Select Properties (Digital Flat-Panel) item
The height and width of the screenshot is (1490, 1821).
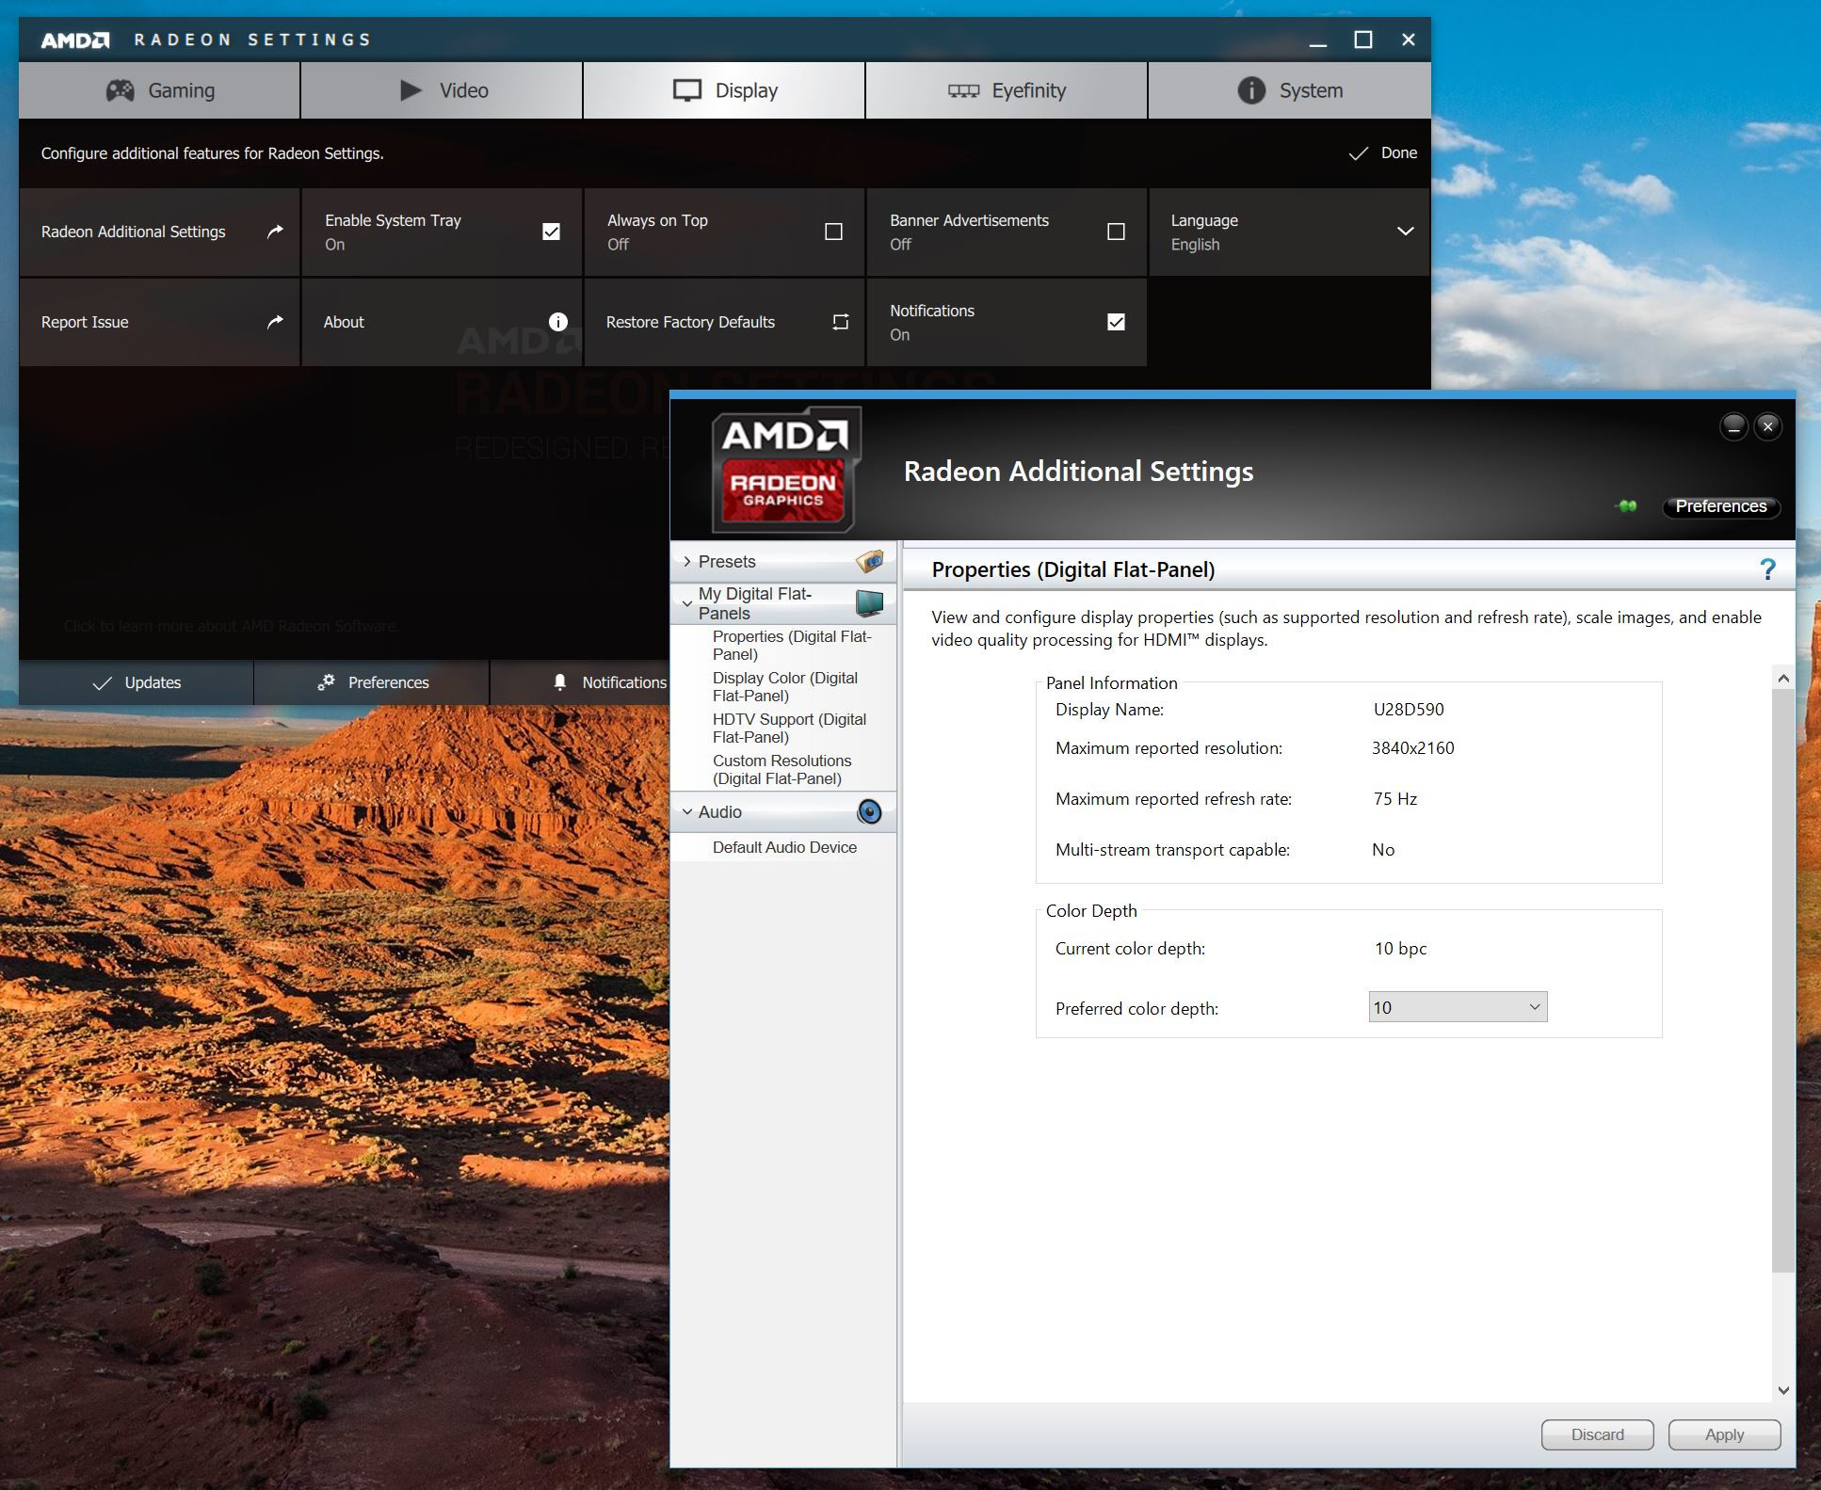click(792, 646)
